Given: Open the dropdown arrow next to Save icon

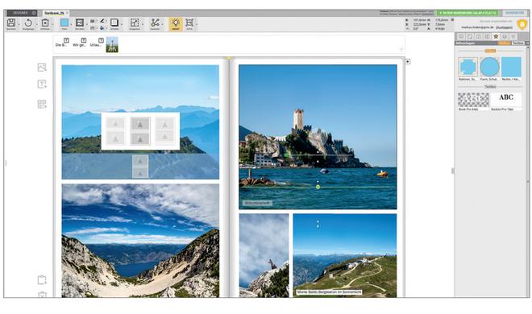Looking at the screenshot, I should point(19,24).
